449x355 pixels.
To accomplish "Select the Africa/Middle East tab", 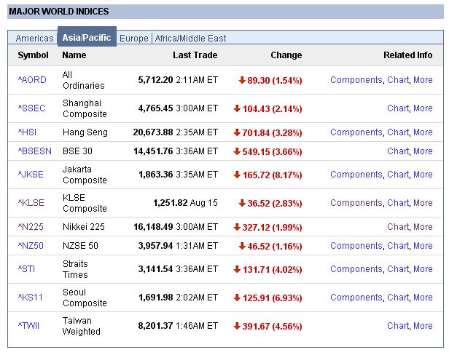I will tap(191, 39).
